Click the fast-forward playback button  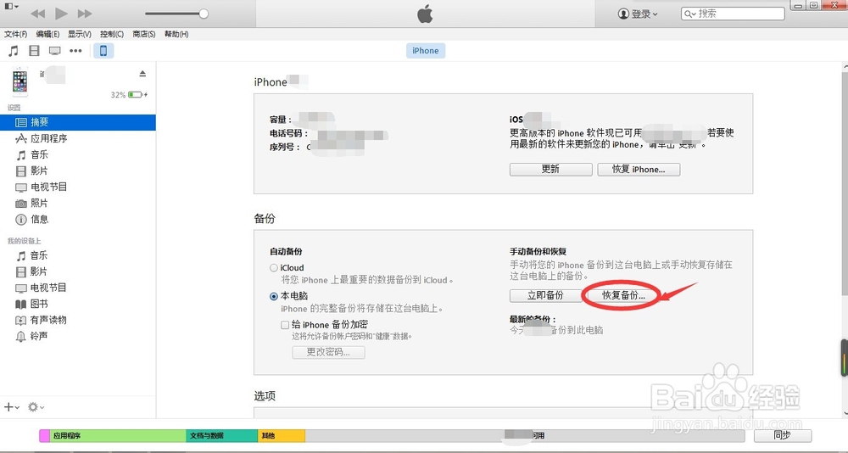click(85, 14)
